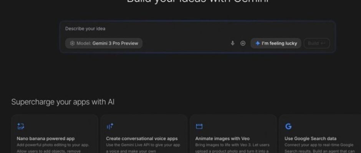Viewport: 361px width, 153px height.
Task: Click the microphone icon for voice input
Action: pyautogui.click(x=232, y=43)
